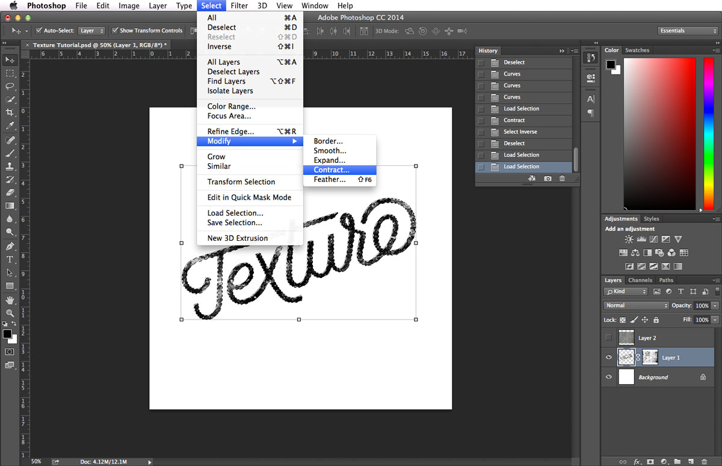Open the Essentials workspace dropdown
This screenshot has height=466, width=722.
pyautogui.click(x=687, y=30)
